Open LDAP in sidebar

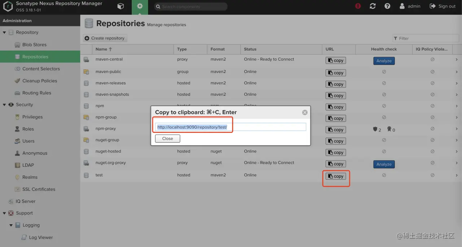point(28,165)
